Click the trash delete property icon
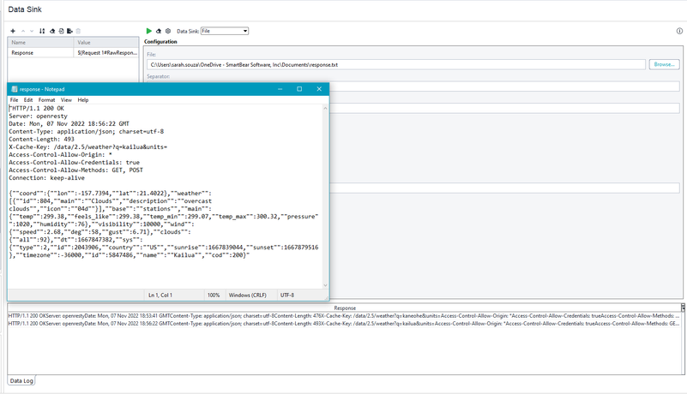The height and width of the screenshot is (394, 687). tap(79, 31)
